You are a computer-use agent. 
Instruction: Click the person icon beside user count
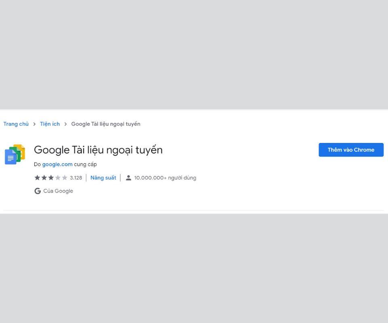click(x=129, y=178)
